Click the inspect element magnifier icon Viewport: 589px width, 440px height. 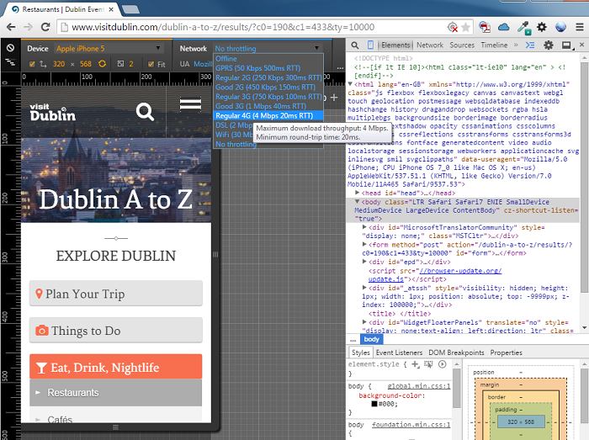pyautogui.click(x=356, y=45)
